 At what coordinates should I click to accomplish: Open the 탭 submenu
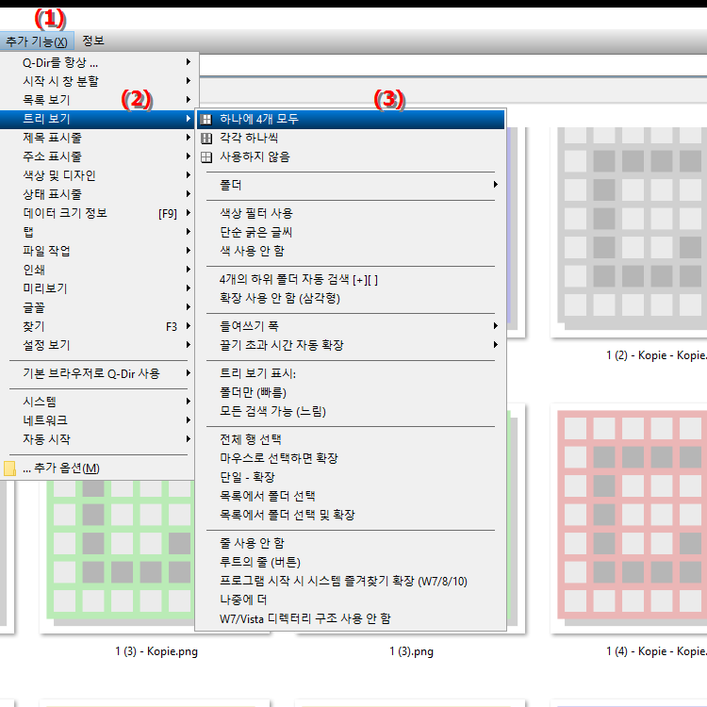coord(97,232)
